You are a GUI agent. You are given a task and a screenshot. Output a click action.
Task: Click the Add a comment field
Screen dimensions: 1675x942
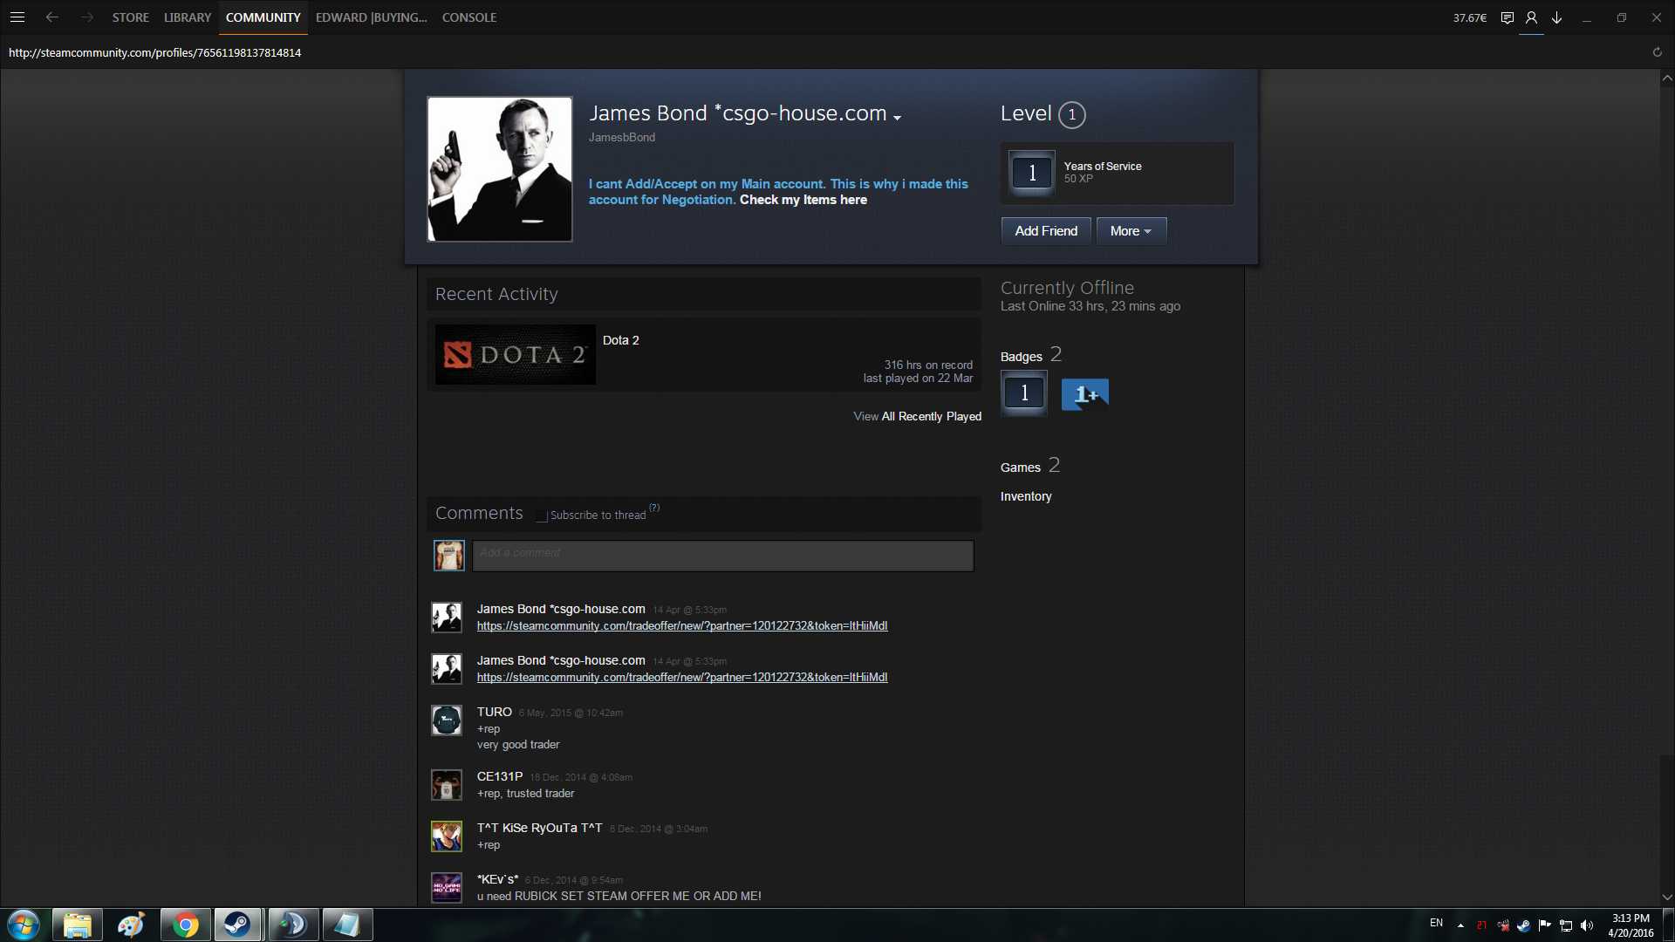click(x=722, y=556)
